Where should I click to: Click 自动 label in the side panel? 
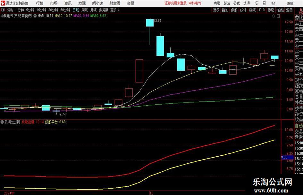[x=299, y=126]
